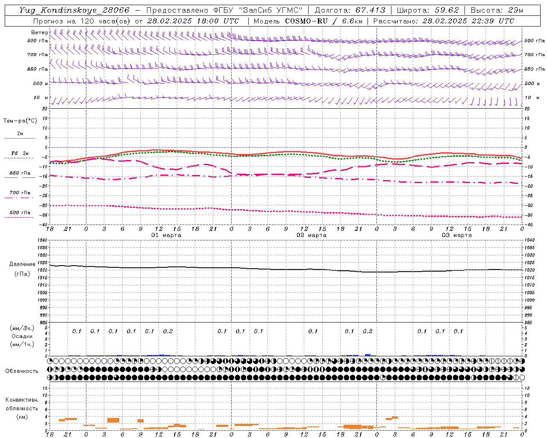Click the (мм/3ч.) precipitation unit label
547x438 pixels.
22,328
